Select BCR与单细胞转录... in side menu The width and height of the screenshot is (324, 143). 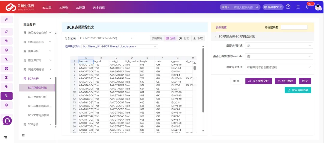(x=40, y=106)
